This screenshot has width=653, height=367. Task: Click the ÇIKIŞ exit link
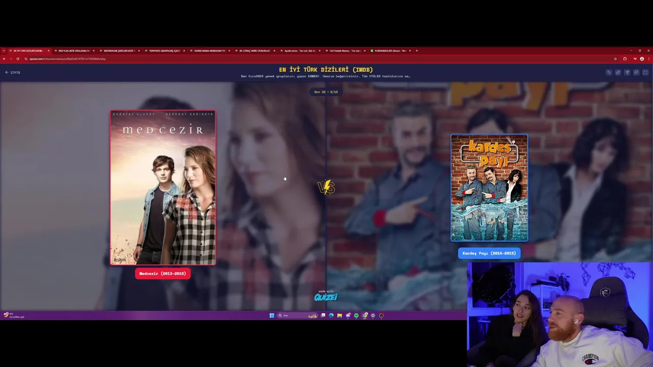pos(13,72)
